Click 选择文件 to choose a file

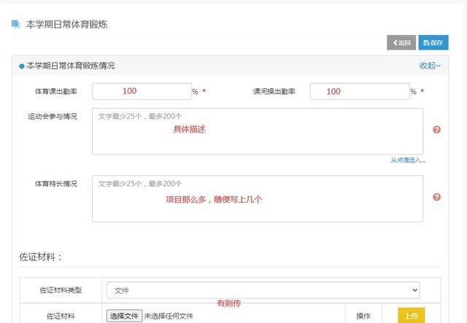[124, 316]
